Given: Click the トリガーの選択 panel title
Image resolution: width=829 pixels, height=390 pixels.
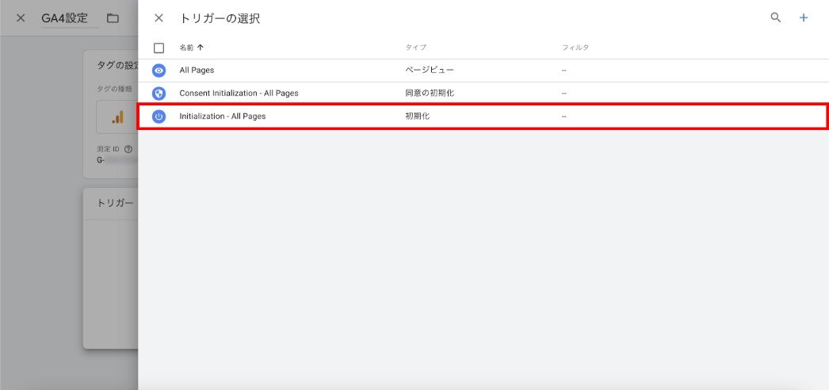Looking at the screenshot, I should pos(220,18).
